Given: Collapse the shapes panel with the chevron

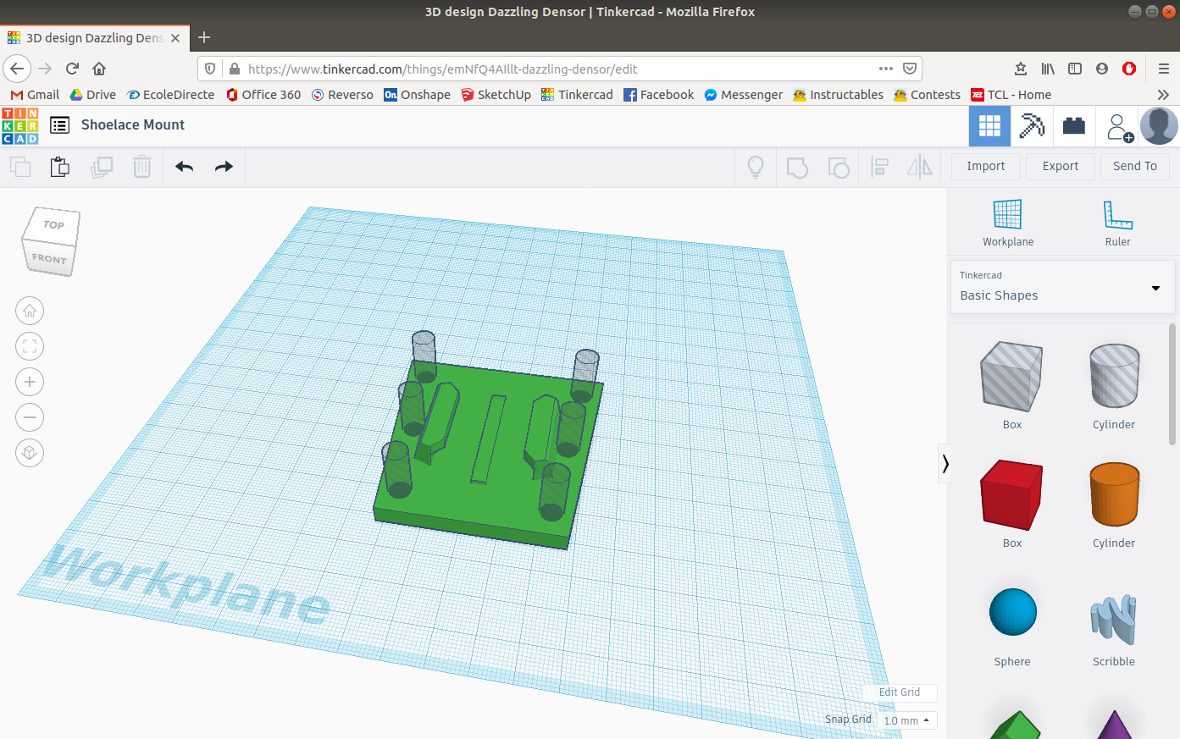Looking at the screenshot, I should pyautogui.click(x=945, y=464).
